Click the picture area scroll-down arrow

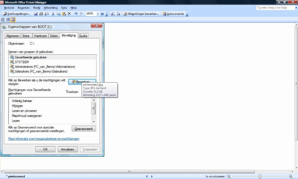(x=297, y=168)
